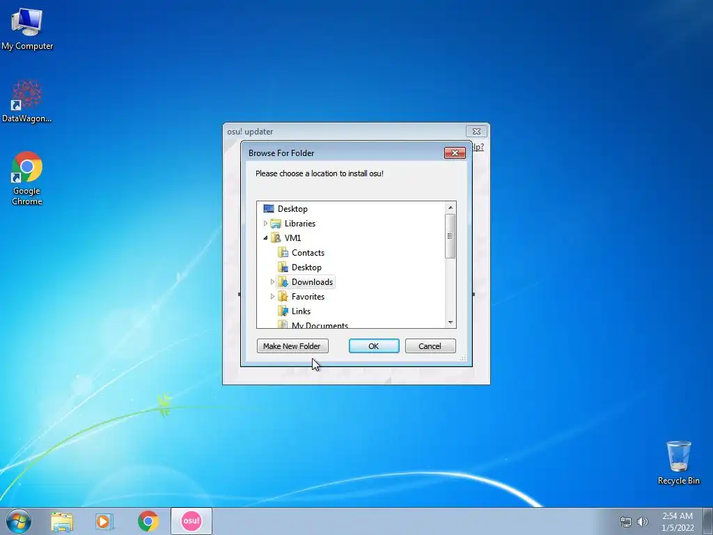Screen dimensions: 713x535
Task: Select the Desktop root item icon
Action: tap(269, 209)
